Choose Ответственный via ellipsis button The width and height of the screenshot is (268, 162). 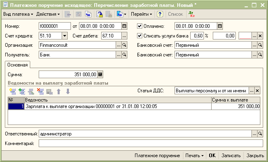click(254, 134)
